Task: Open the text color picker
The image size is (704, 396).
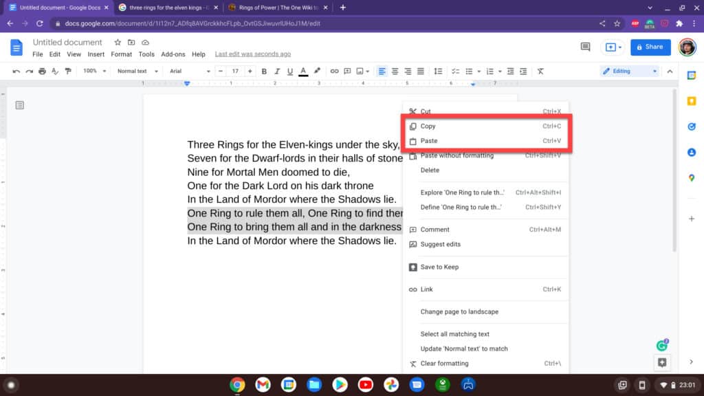Action: [x=302, y=71]
